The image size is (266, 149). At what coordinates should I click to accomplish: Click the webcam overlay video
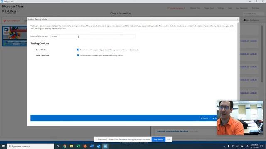click(240, 118)
